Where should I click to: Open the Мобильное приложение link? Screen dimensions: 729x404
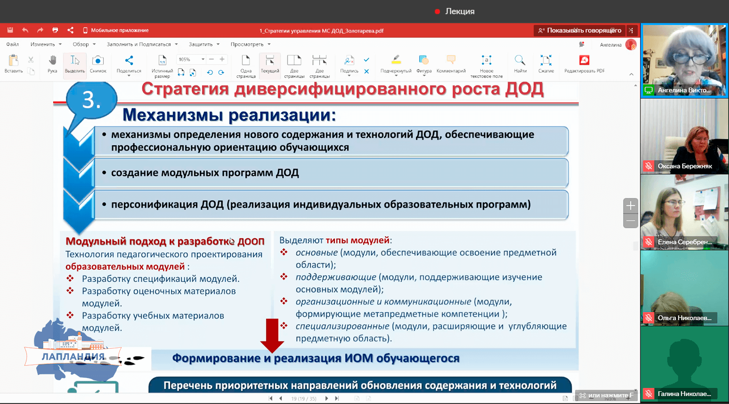116,30
